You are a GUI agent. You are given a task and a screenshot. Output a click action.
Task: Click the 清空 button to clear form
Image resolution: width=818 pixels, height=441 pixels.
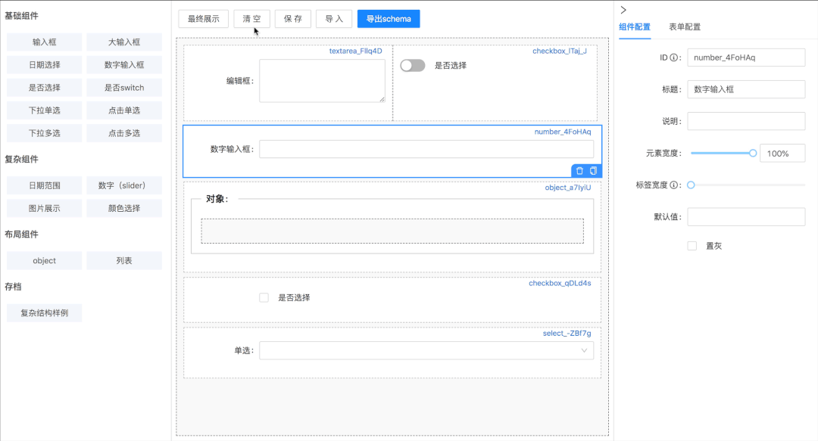click(251, 18)
